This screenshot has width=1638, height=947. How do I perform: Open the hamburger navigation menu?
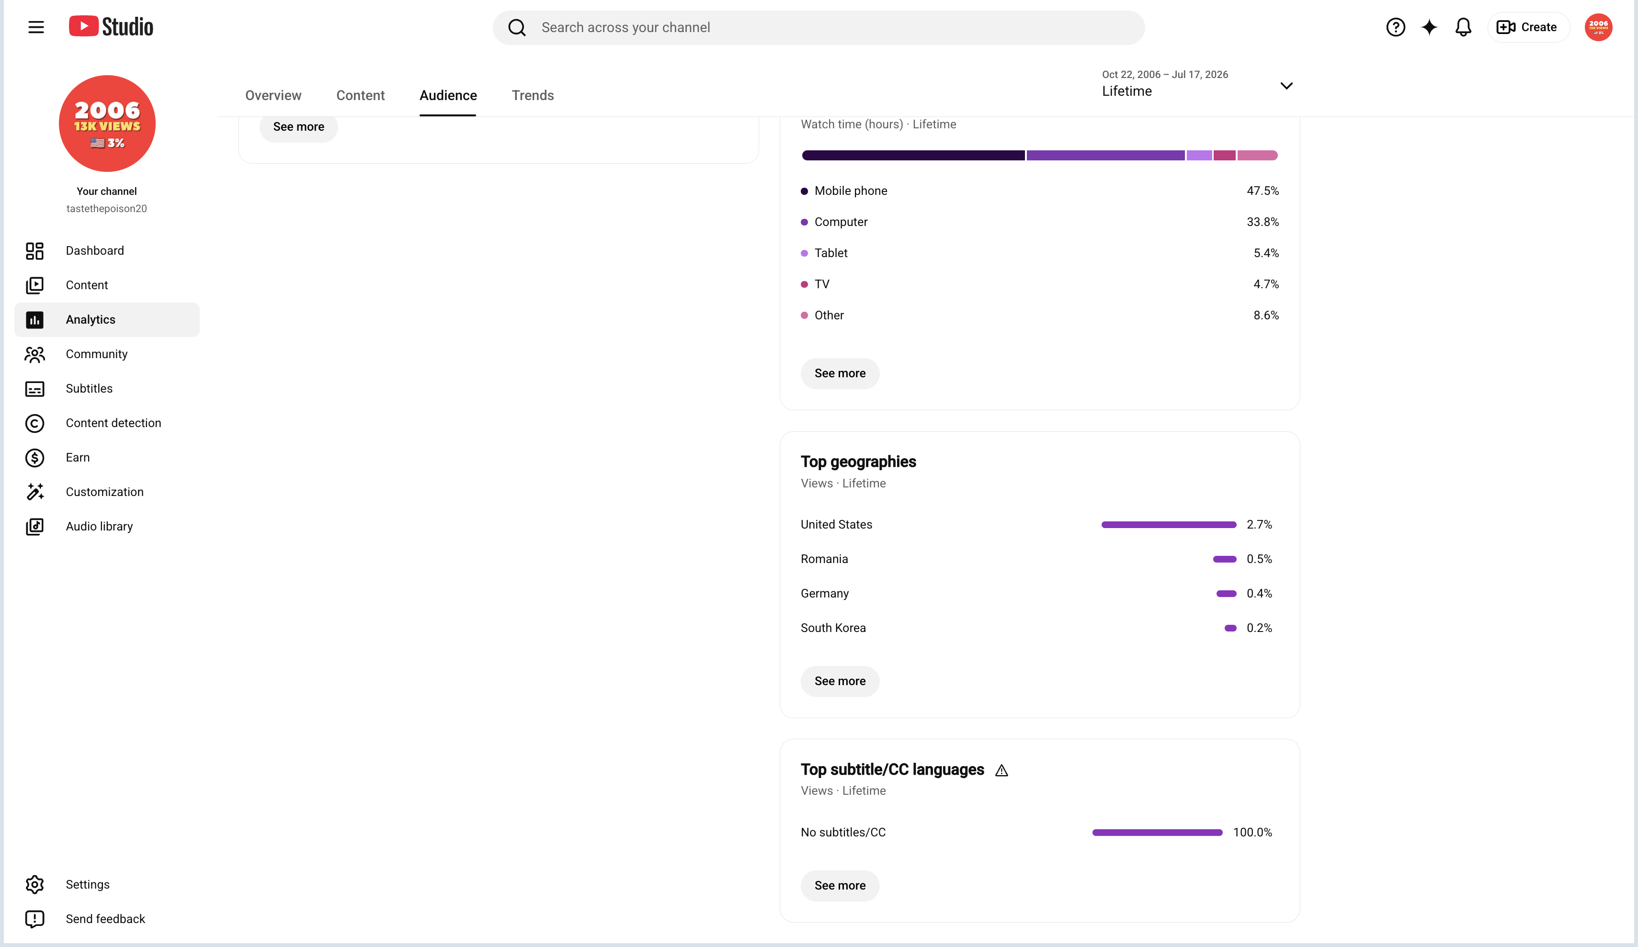coord(36,27)
